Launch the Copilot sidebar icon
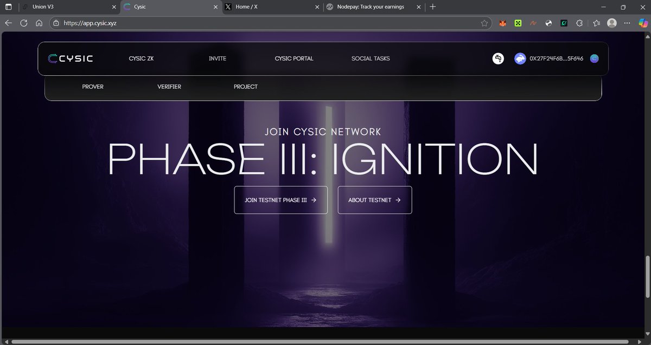Screen dimensions: 651x345 (x=642, y=23)
